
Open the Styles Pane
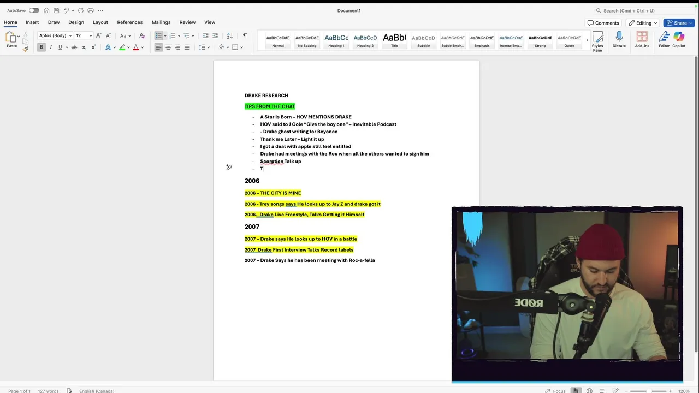pos(597,41)
